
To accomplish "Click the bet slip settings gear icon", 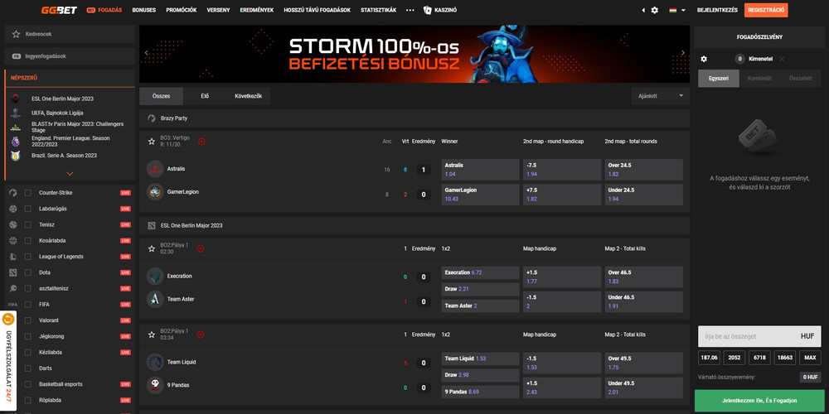I will pyautogui.click(x=704, y=59).
